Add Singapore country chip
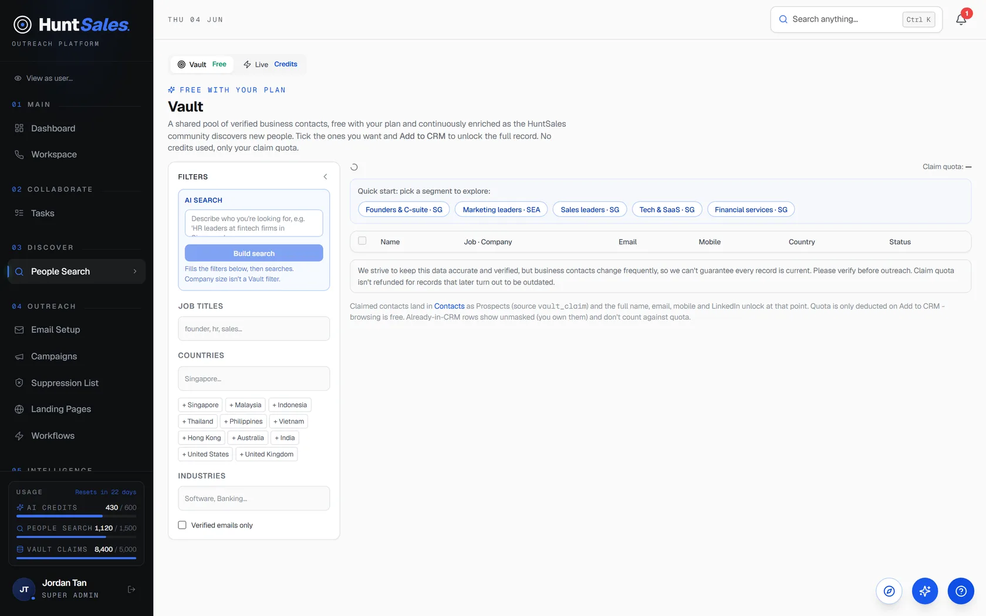This screenshot has width=986, height=616. tap(200, 405)
